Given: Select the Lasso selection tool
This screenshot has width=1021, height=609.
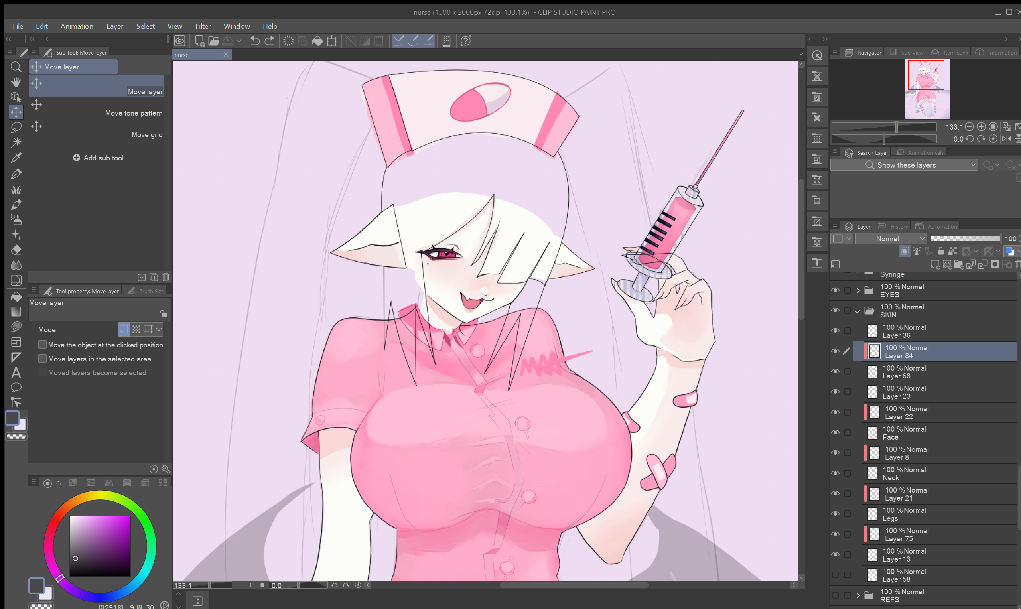Looking at the screenshot, I should click(16, 127).
